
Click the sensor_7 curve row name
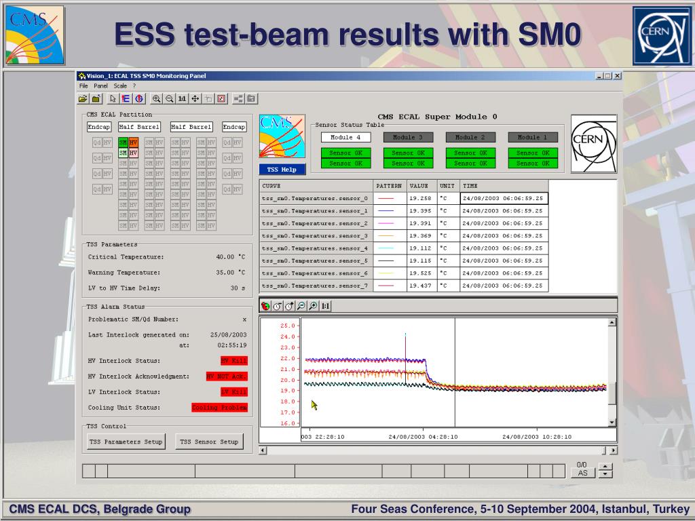(x=315, y=286)
